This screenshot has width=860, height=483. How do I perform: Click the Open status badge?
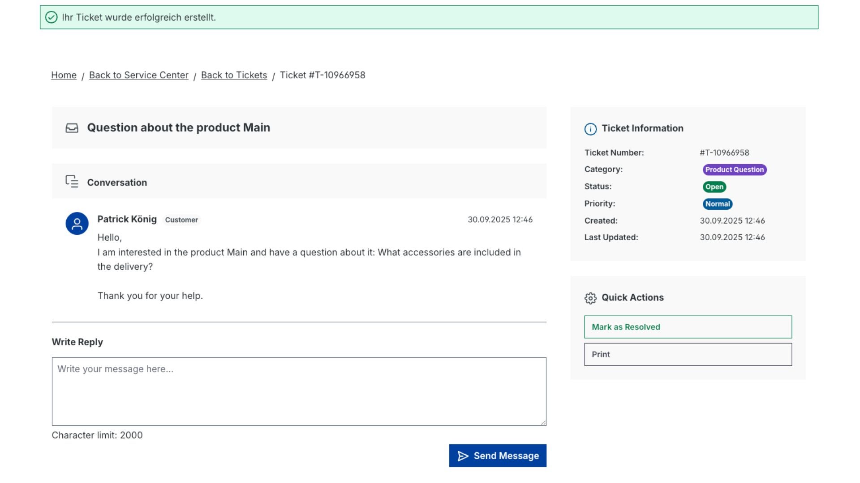714,187
